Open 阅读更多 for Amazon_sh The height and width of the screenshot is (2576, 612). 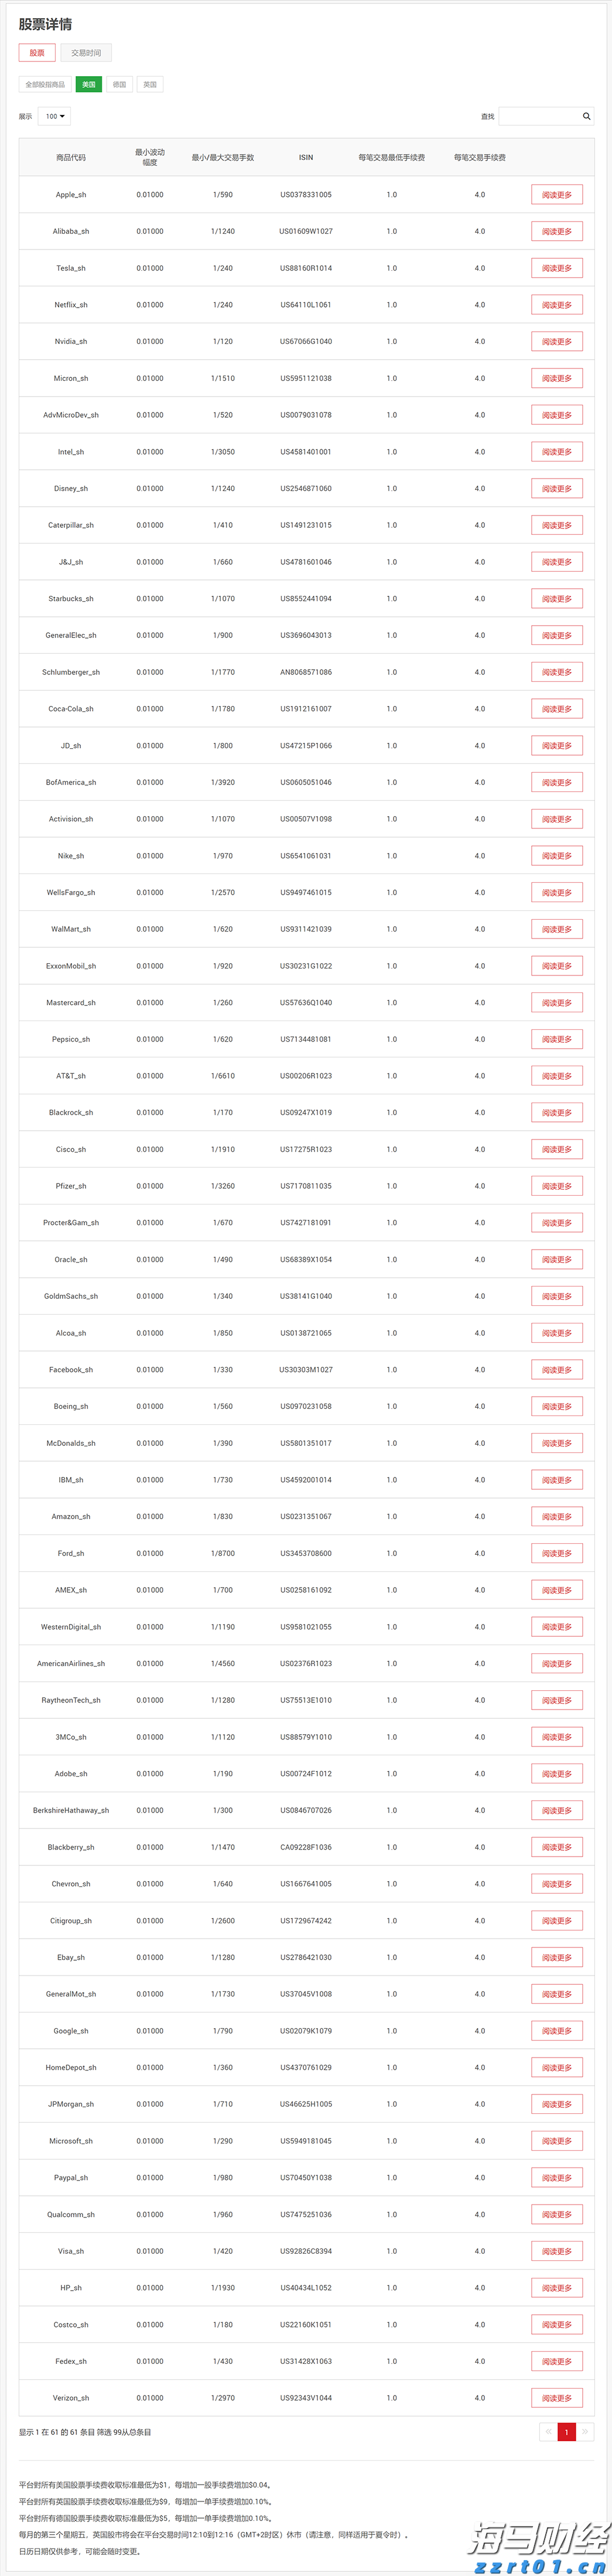pos(557,1516)
